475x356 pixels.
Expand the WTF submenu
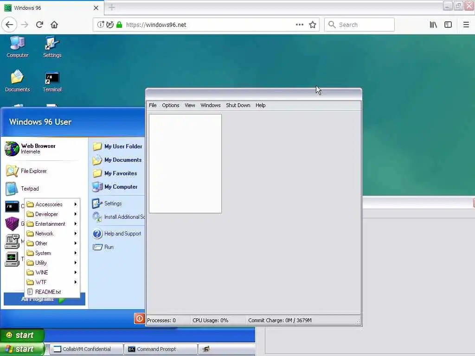tap(52, 282)
